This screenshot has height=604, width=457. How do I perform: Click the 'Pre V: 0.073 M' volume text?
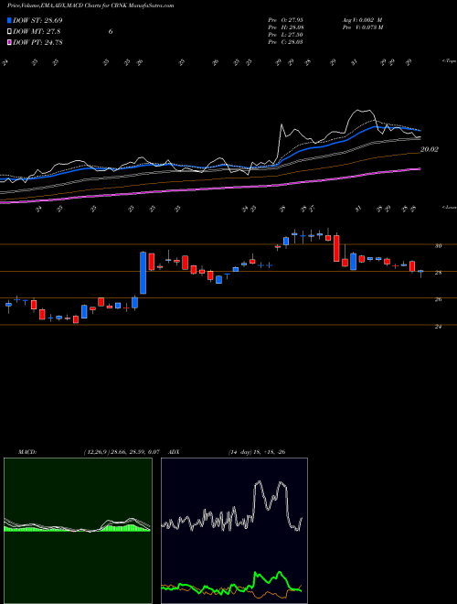pyautogui.click(x=362, y=27)
